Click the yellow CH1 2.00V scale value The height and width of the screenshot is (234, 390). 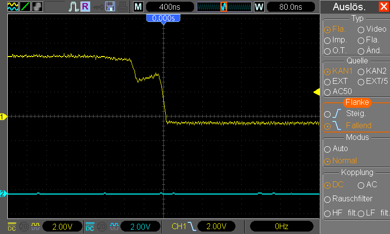click(62, 227)
